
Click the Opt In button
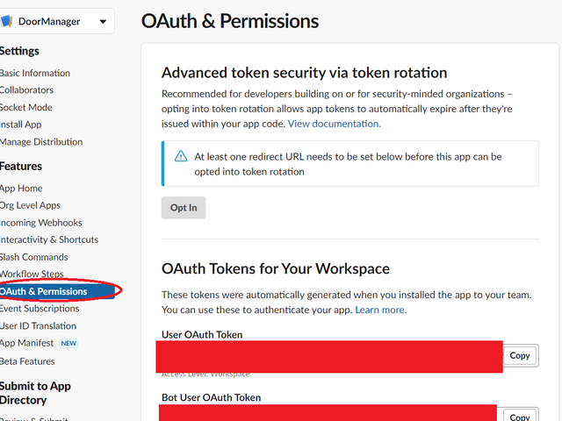tap(183, 208)
